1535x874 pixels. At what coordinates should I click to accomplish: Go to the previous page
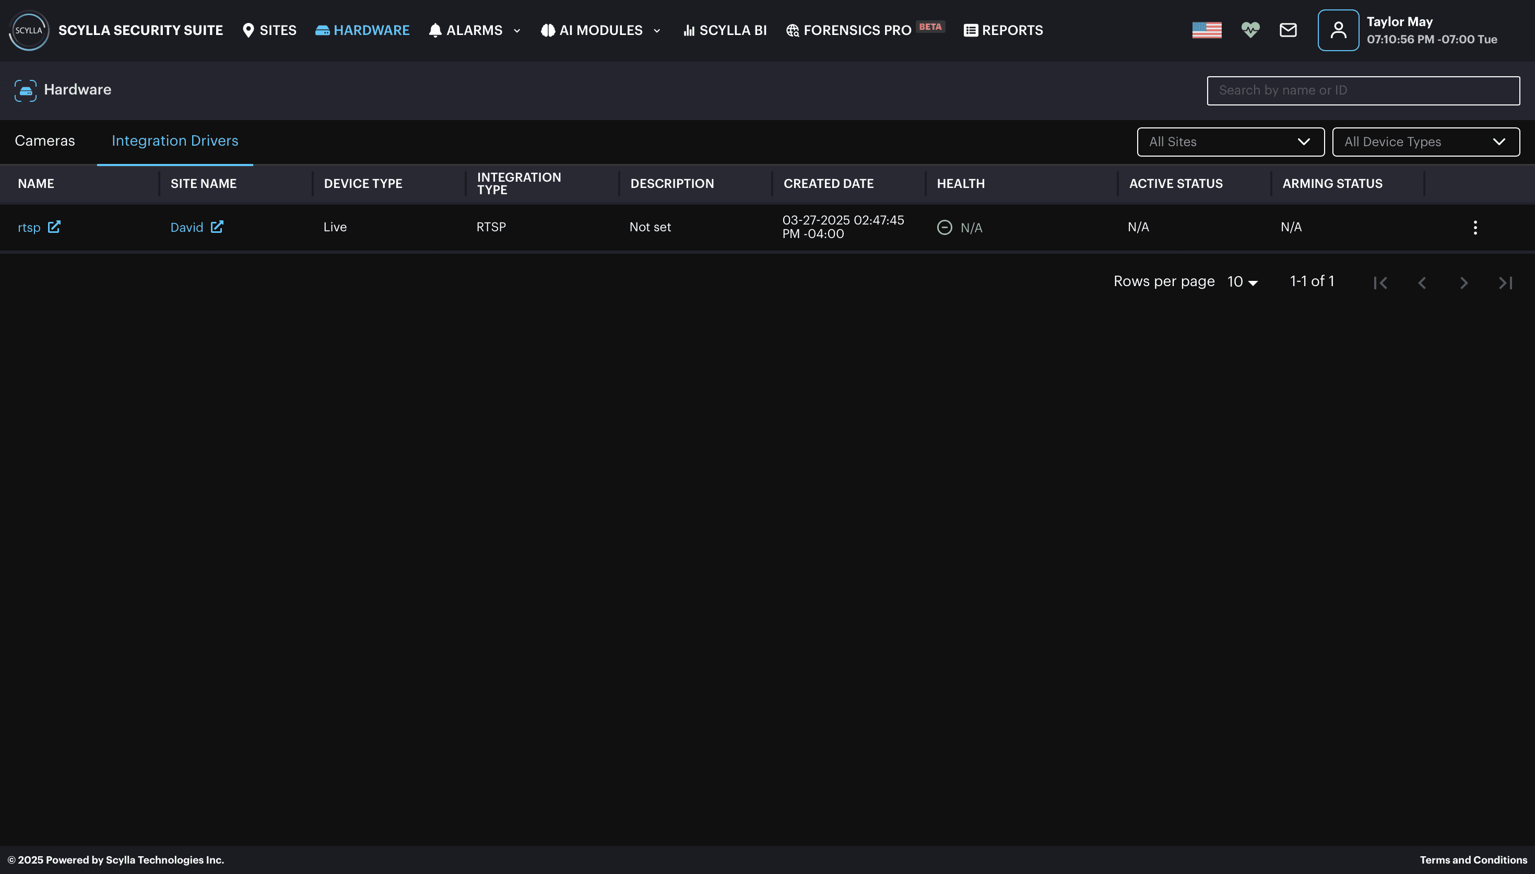click(1422, 283)
